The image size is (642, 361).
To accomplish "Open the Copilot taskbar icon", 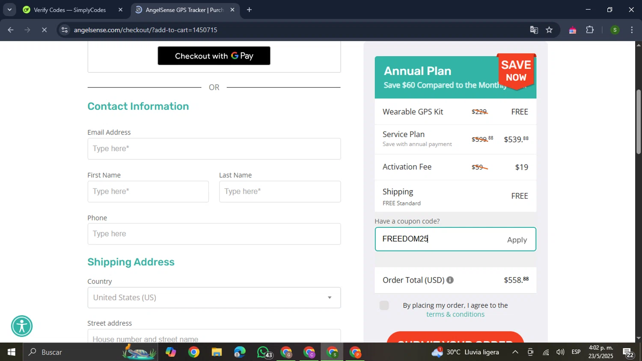I will tap(171, 352).
